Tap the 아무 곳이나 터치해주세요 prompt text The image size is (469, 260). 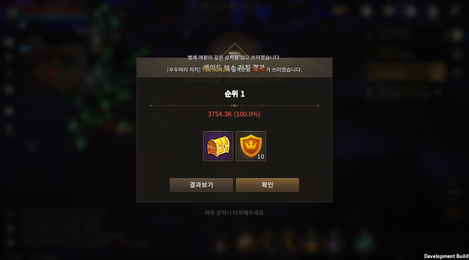point(234,213)
